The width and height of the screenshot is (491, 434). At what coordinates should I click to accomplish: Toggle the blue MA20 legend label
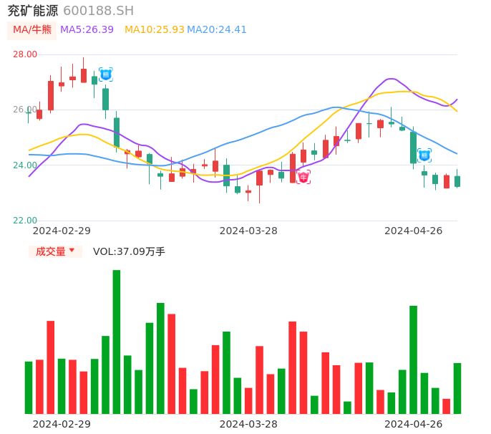(x=217, y=30)
